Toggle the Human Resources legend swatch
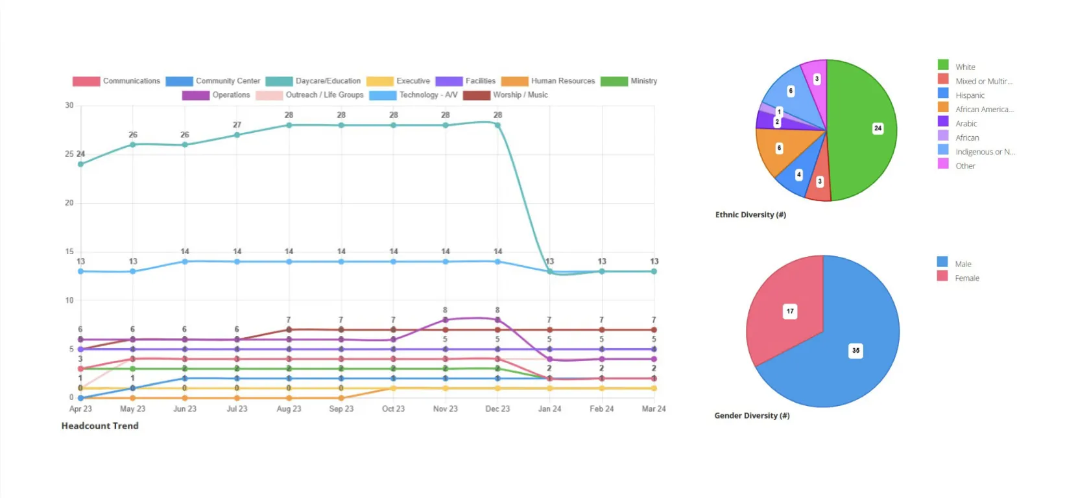The height and width of the screenshot is (498, 1065). tap(515, 81)
